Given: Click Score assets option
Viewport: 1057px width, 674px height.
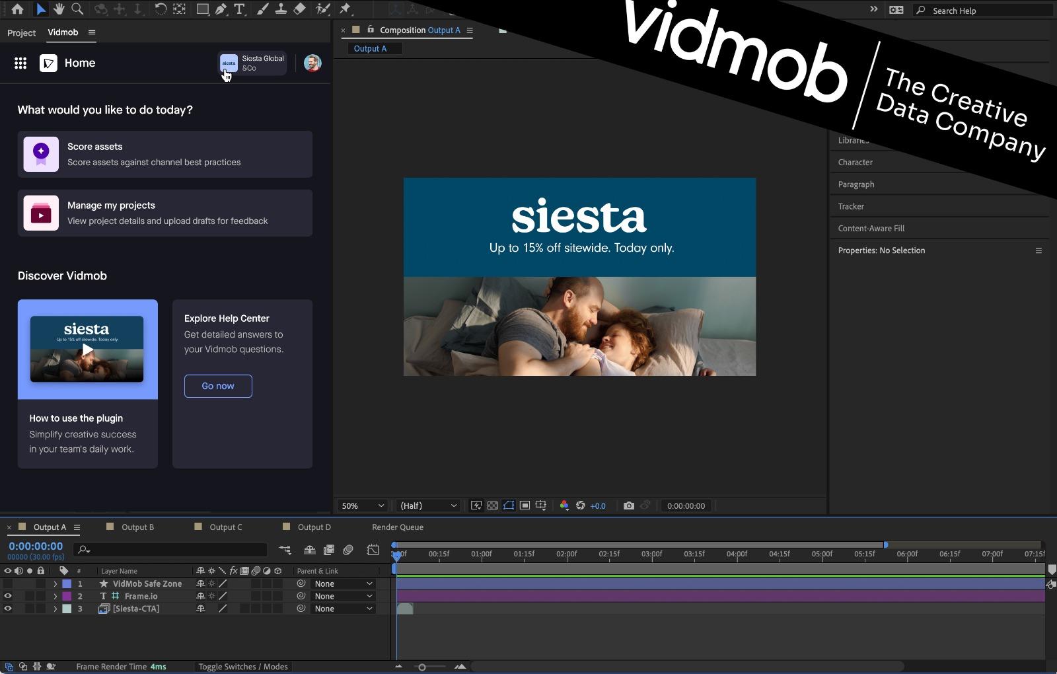Looking at the screenshot, I should click(165, 154).
